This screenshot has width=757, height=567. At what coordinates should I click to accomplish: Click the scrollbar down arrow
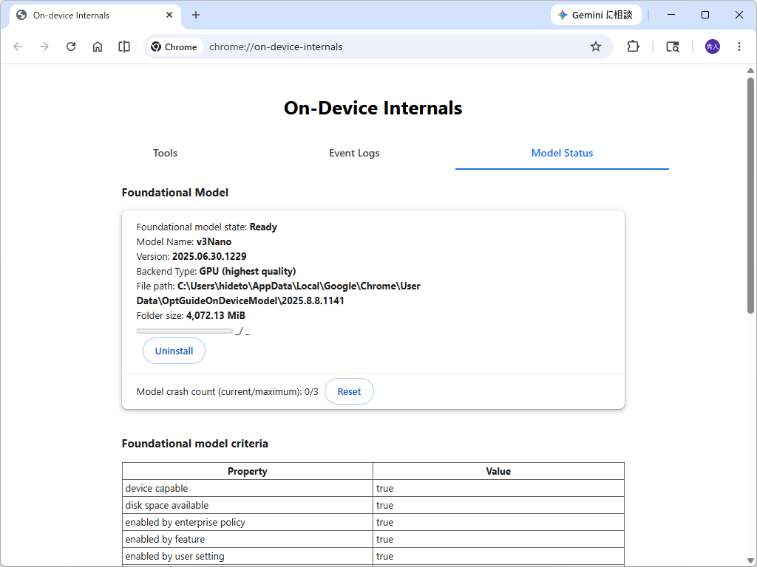pyautogui.click(x=750, y=560)
